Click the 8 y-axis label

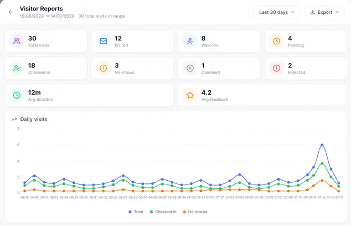[18, 129]
